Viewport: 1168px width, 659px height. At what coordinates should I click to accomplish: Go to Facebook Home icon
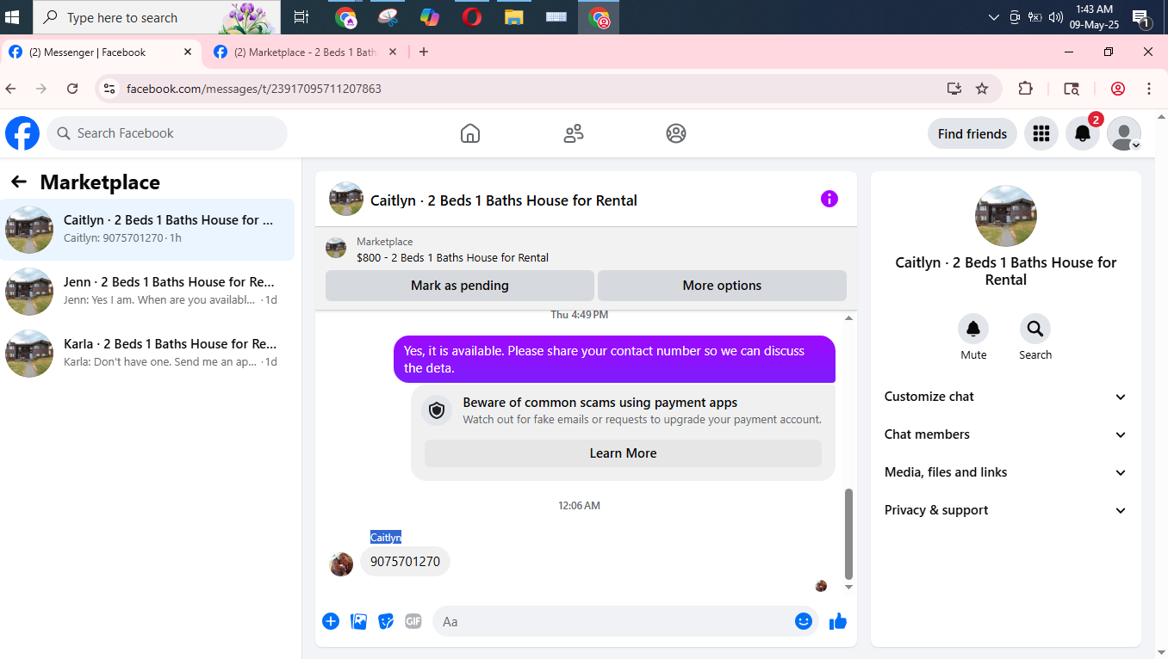coord(470,133)
